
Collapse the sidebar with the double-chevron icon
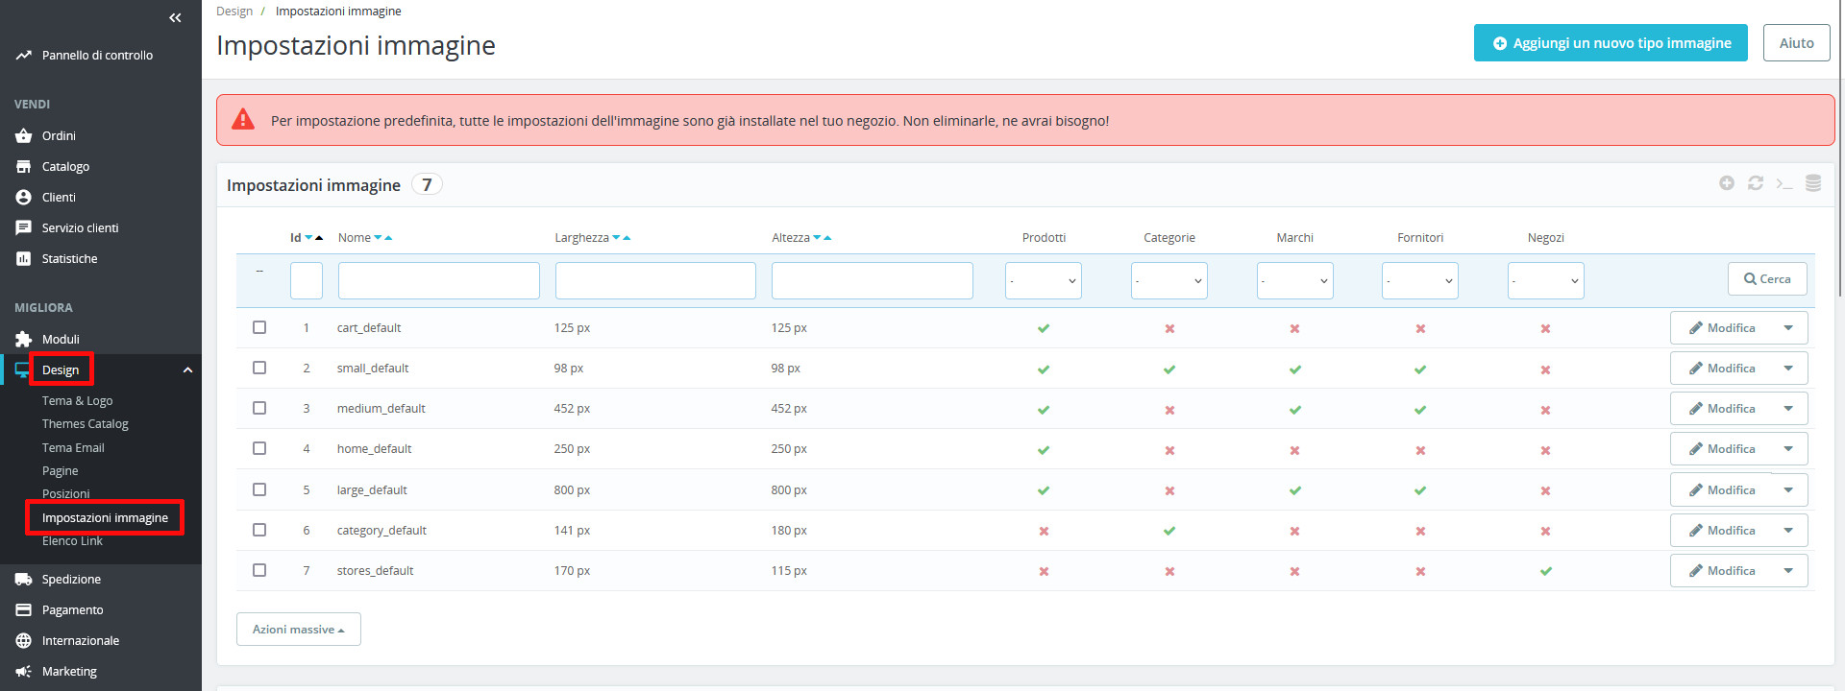(175, 17)
